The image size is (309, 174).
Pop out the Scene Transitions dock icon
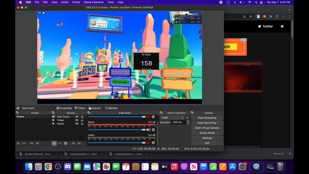pyautogui.click(x=161, y=113)
